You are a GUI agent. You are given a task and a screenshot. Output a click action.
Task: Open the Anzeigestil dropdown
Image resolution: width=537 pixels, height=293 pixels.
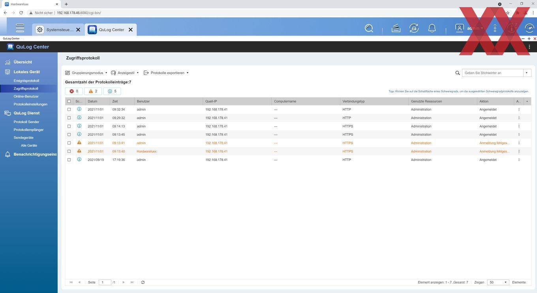pos(125,73)
